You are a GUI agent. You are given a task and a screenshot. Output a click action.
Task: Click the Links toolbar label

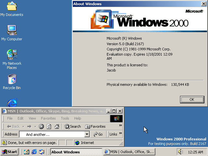tap(113, 134)
